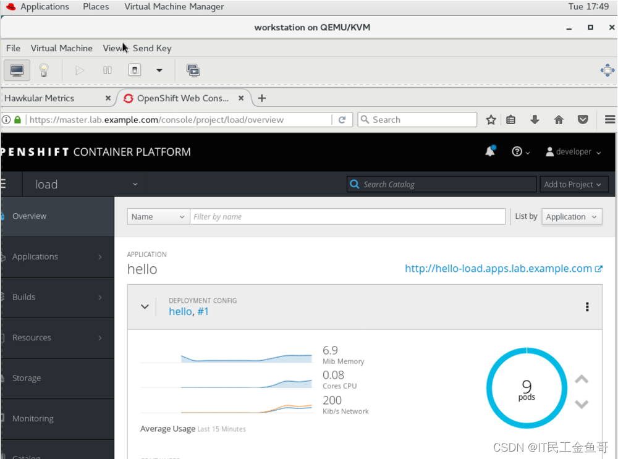The height and width of the screenshot is (459, 618).
Task: Collapse the hello deployment config row
Action: [x=145, y=306]
